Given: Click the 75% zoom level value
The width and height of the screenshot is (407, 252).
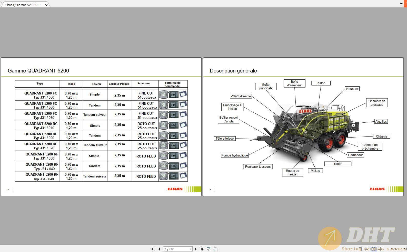Looking at the screenshot, I should (393, 249).
